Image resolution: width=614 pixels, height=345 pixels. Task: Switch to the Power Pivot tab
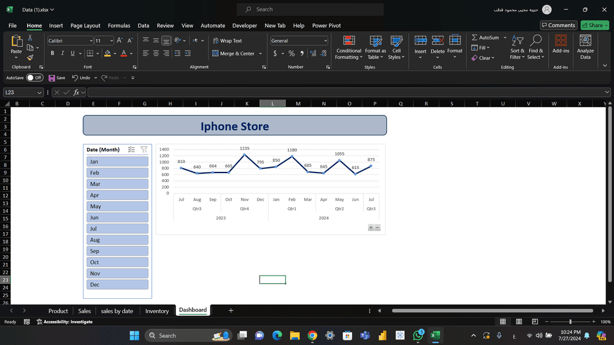(326, 25)
